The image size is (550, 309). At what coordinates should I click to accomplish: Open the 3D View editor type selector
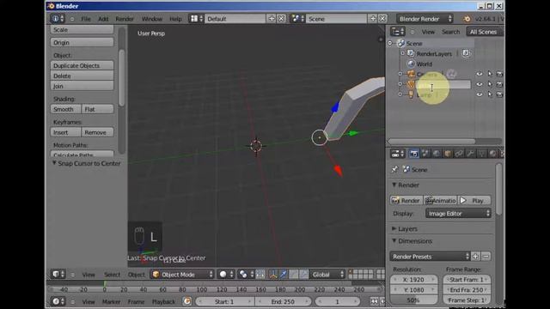tap(58, 275)
